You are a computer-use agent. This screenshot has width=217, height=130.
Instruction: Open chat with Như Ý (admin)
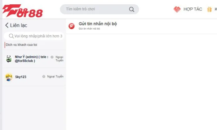(x=31, y=59)
